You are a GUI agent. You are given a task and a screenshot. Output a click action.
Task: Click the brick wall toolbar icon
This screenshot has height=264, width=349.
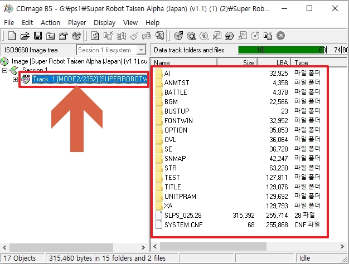147,36
